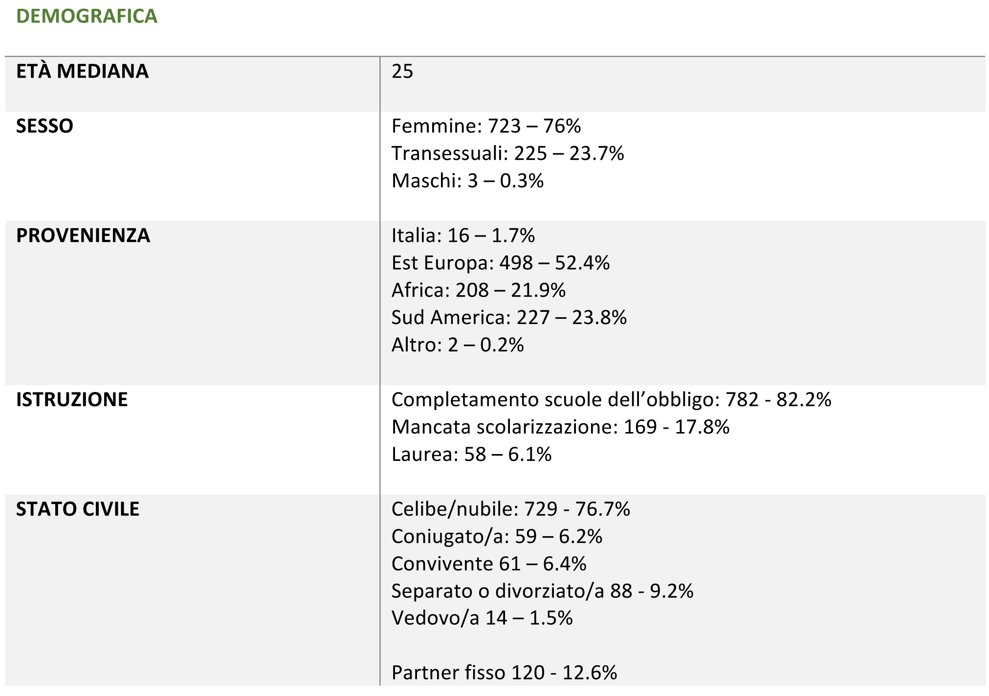Click the Laurea: 58 – 6.1% line
Image resolution: width=989 pixels, height=696 pixels.
[x=471, y=455]
